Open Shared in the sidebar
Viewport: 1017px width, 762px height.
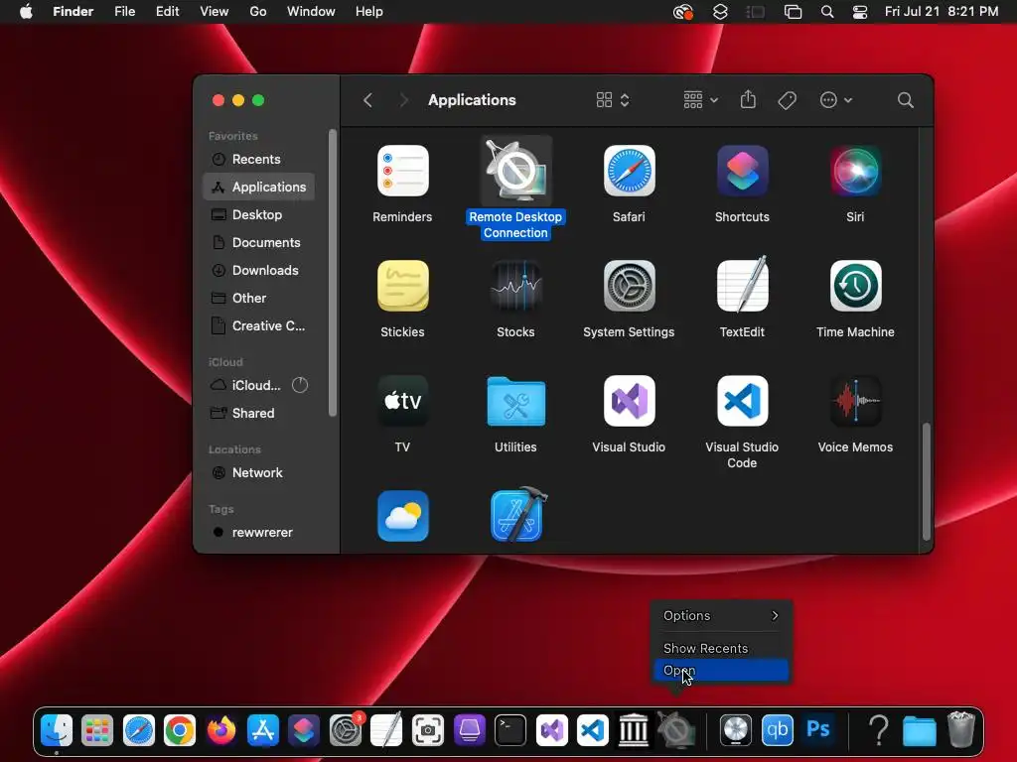click(x=259, y=414)
